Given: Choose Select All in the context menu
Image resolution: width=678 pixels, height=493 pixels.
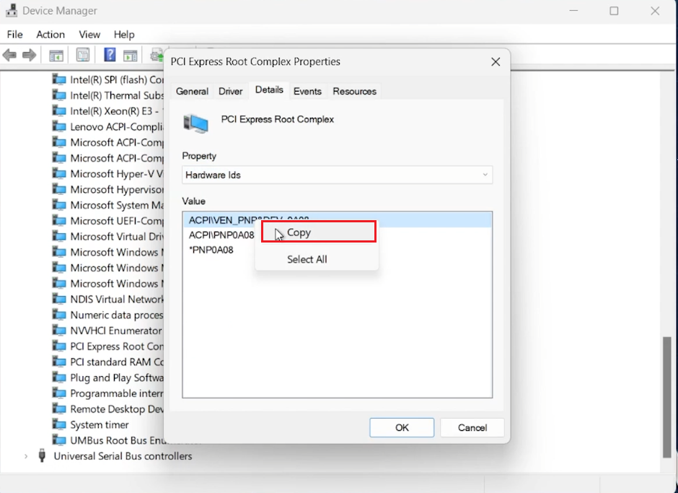Looking at the screenshot, I should (x=308, y=258).
